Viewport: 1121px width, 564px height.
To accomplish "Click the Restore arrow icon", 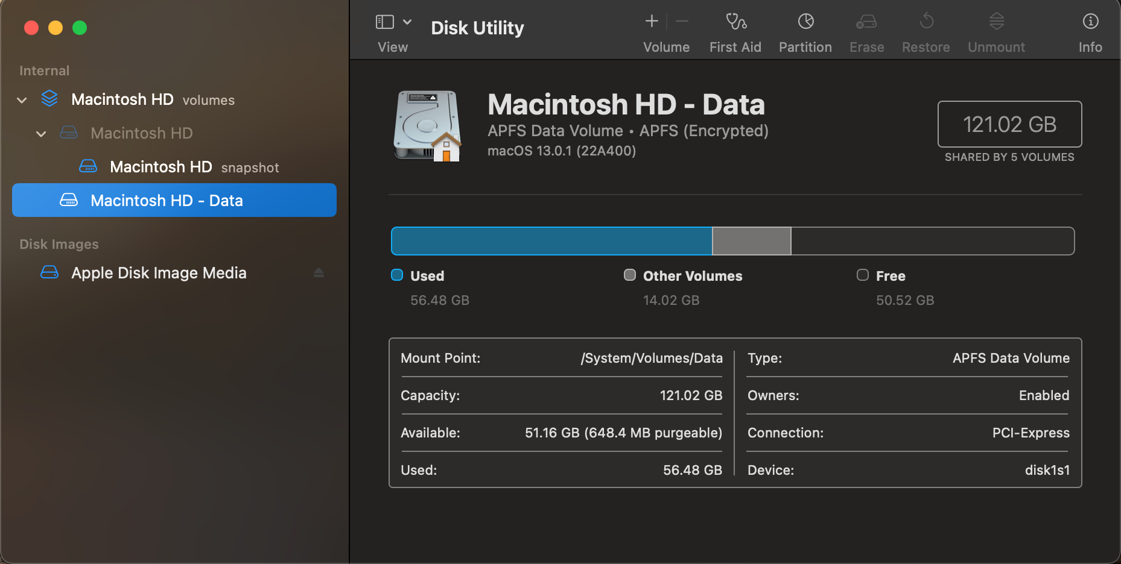I will [926, 22].
